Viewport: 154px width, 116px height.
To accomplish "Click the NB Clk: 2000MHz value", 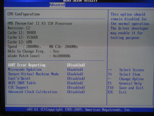I will point(63,47).
